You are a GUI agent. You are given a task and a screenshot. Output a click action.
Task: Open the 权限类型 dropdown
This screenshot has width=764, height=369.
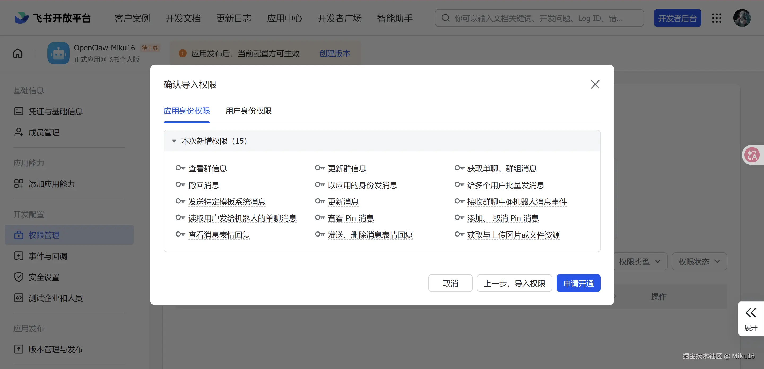pos(640,261)
